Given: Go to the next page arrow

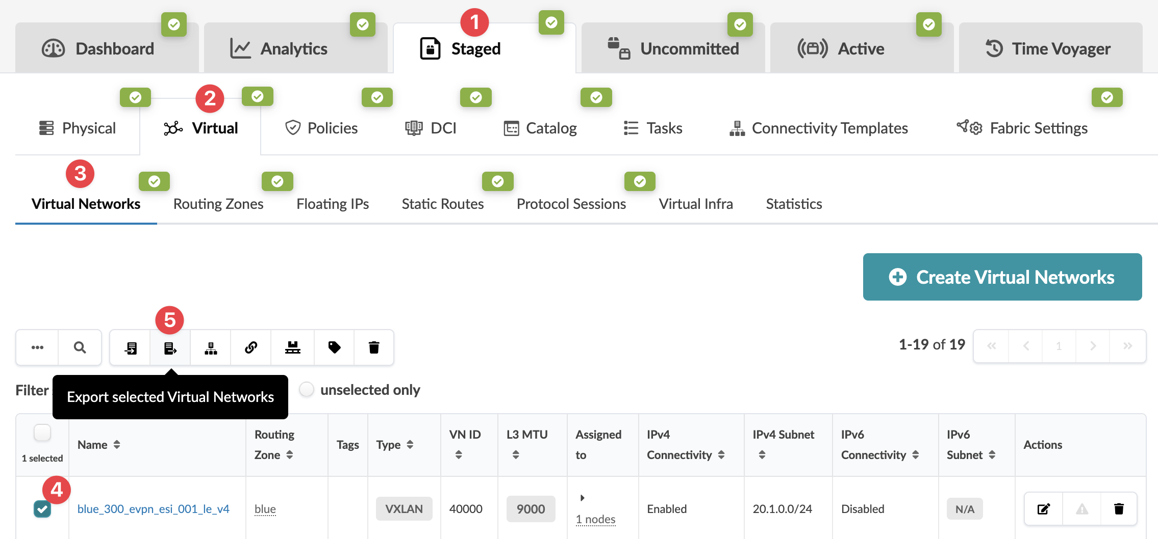Looking at the screenshot, I should (x=1093, y=346).
